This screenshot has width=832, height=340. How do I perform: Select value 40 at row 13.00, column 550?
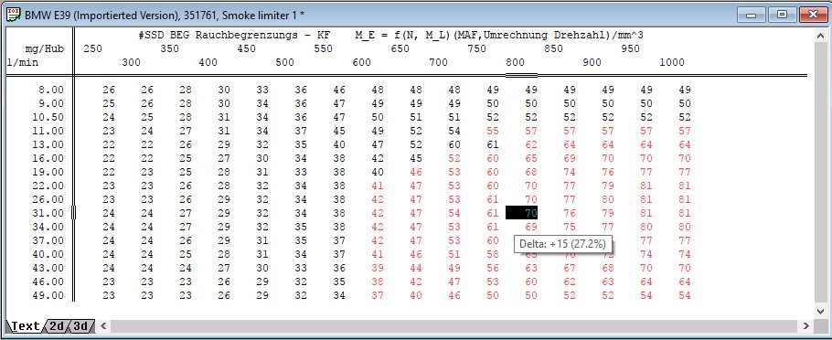[338, 144]
